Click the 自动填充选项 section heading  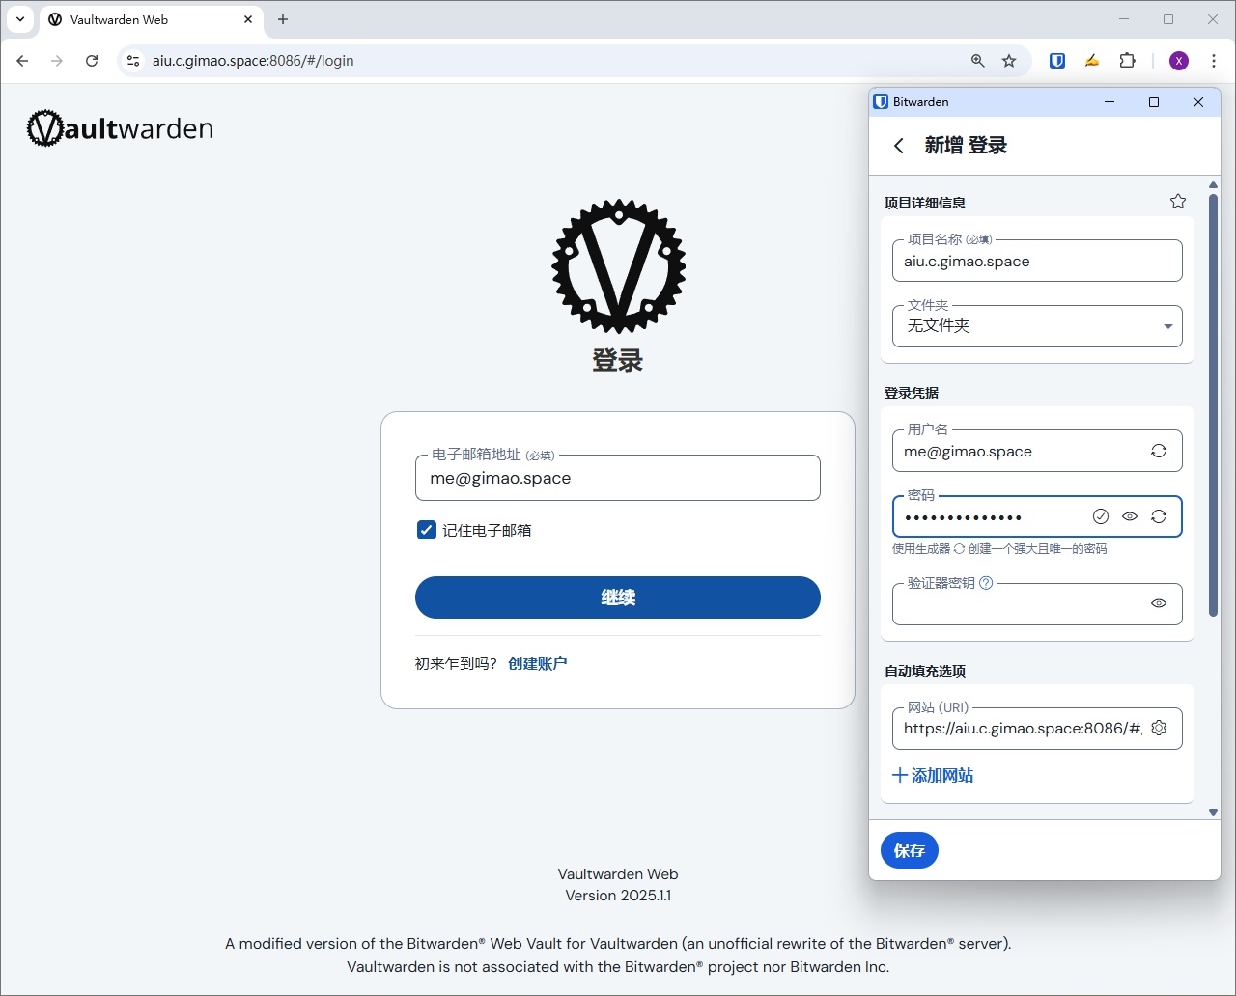click(925, 671)
